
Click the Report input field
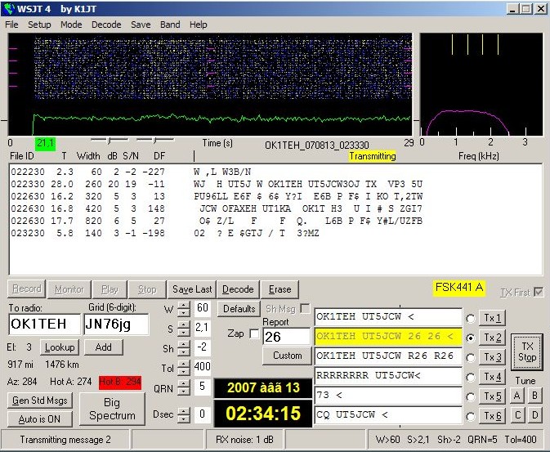click(287, 337)
